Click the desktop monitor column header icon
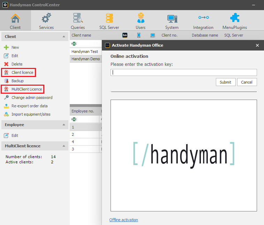This screenshot has height=225, width=264. point(153,35)
